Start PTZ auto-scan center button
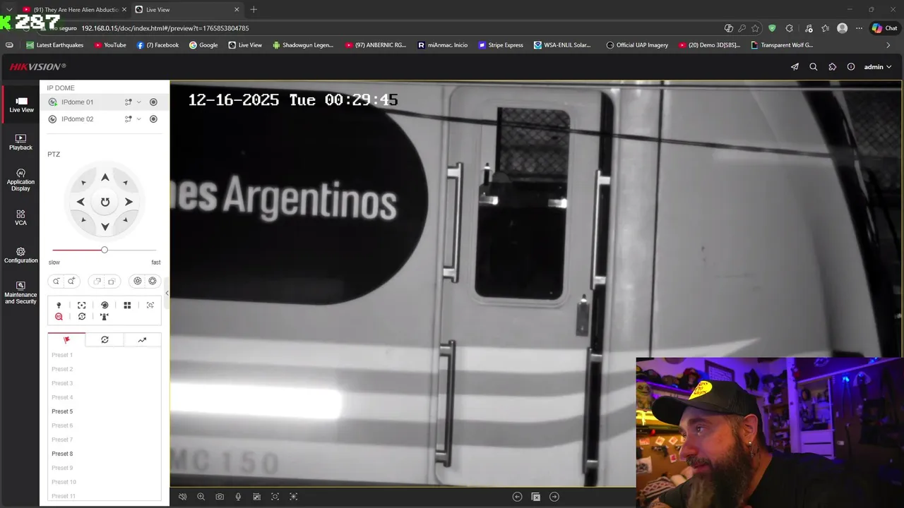Image resolution: width=904 pixels, height=508 pixels. [x=105, y=202]
